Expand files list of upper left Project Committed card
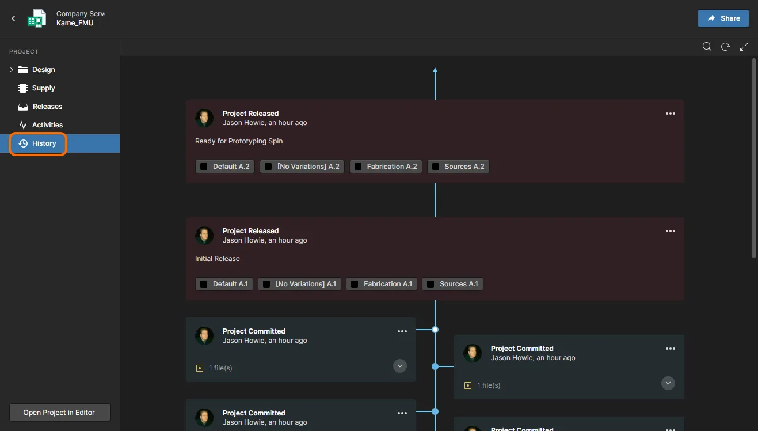 coord(400,366)
